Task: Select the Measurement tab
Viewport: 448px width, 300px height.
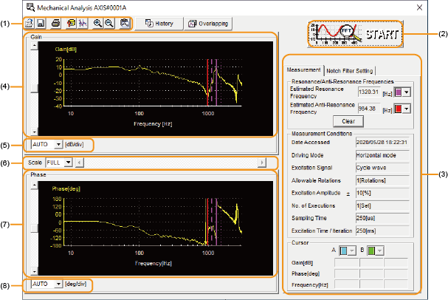Action: (305, 69)
